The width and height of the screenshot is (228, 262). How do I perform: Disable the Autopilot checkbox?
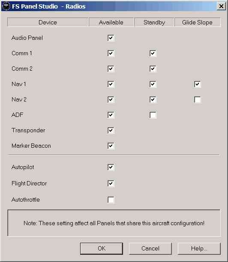tap(111, 167)
